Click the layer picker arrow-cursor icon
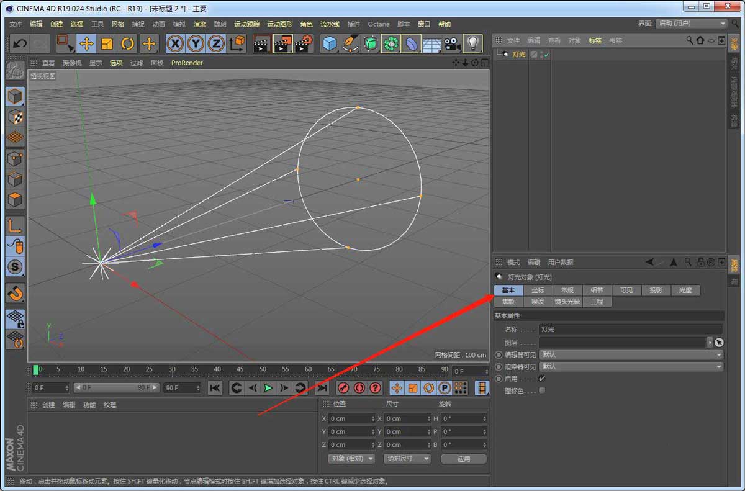 pyautogui.click(x=719, y=342)
